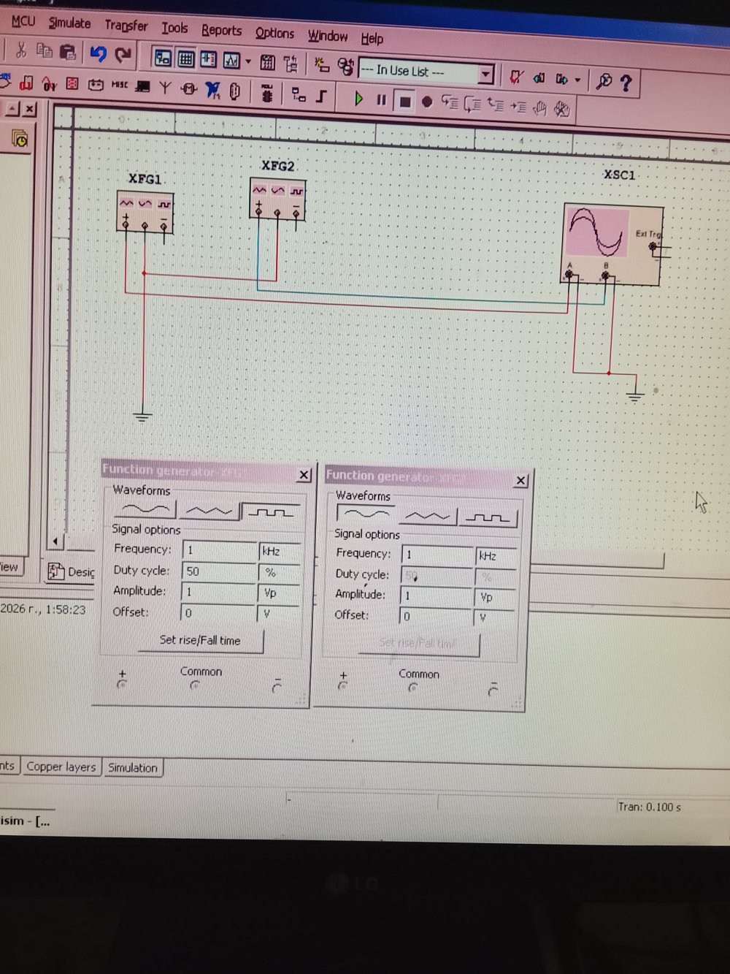
Task: Run the simulation with green play button
Action: click(x=358, y=99)
